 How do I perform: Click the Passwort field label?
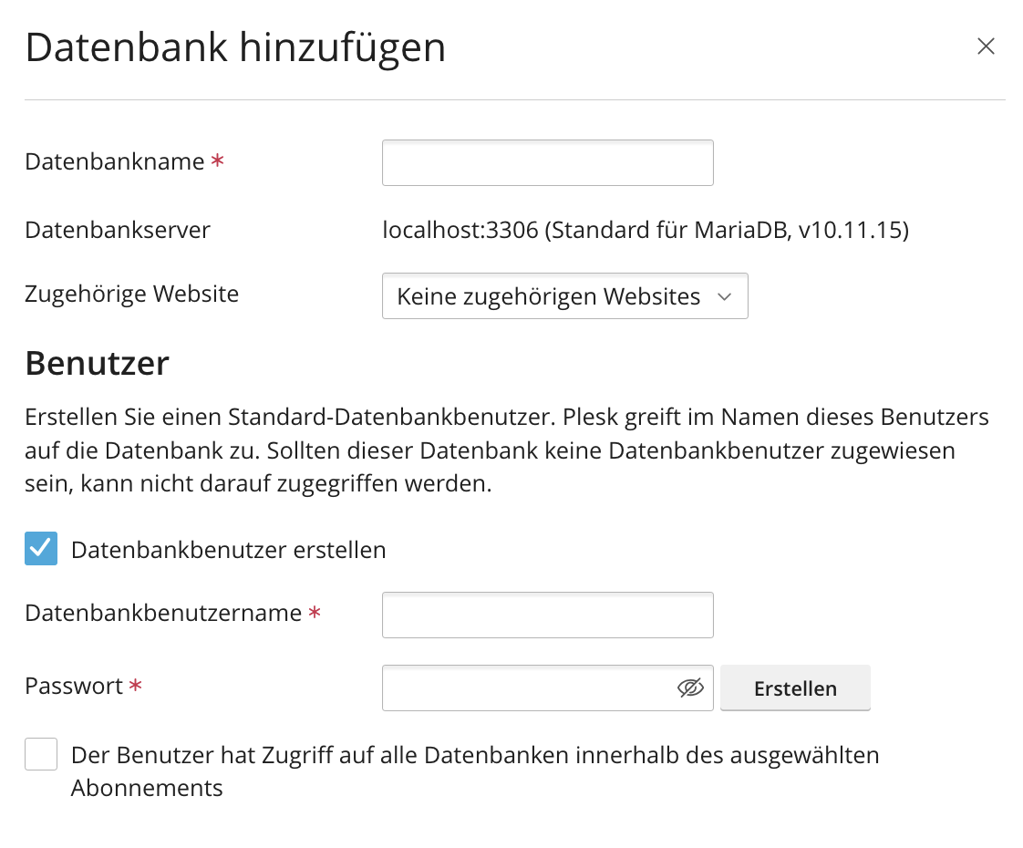(x=74, y=686)
